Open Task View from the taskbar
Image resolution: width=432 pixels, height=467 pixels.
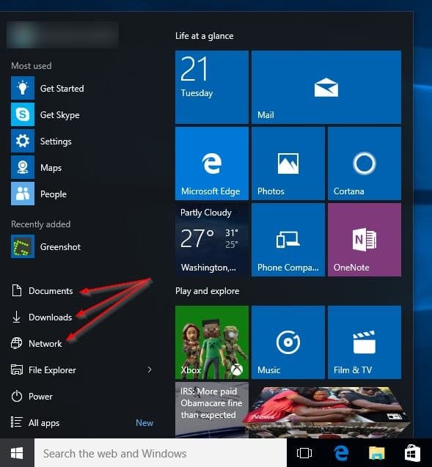pyautogui.click(x=304, y=453)
